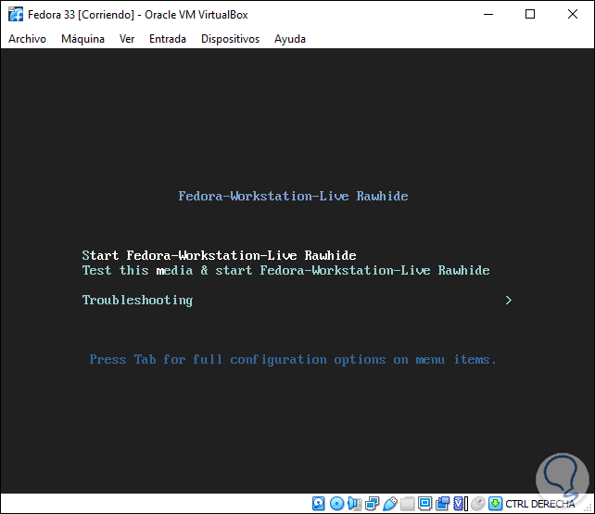The width and height of the screenshot is (595, 514).
Task: Click the green keyboard capture arrow icon
Action: click(x=495, y=504)
